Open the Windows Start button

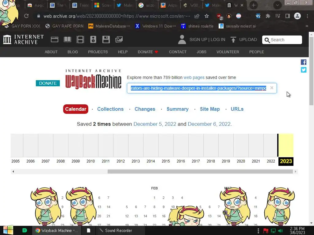tap(8, 230)
